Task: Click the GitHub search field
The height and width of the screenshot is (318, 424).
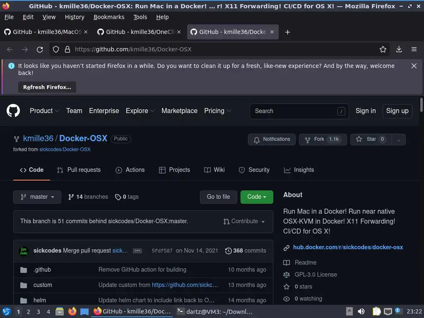Action: pos(299,111)
